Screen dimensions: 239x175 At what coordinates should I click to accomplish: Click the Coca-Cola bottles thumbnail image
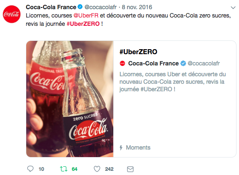70,99
